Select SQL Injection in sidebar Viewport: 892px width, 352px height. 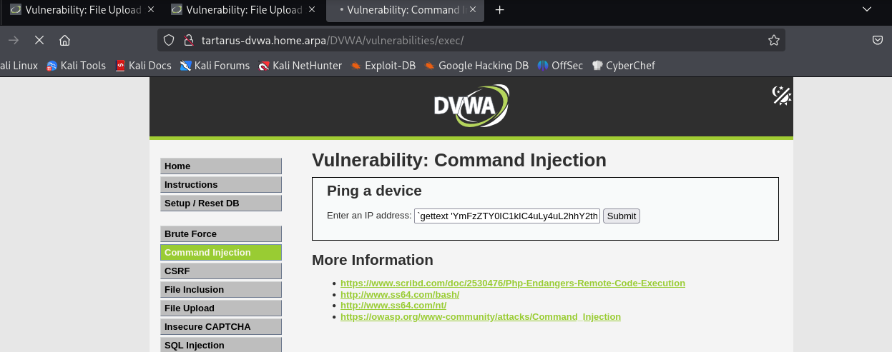coord(221,345)
